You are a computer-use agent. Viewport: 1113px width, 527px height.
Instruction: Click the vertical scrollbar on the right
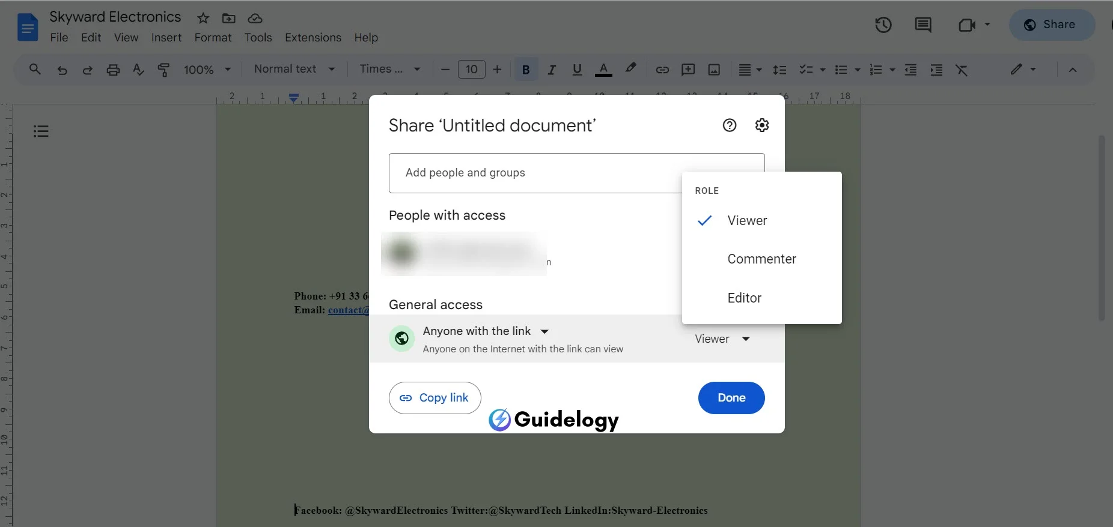pos(1102,228)
